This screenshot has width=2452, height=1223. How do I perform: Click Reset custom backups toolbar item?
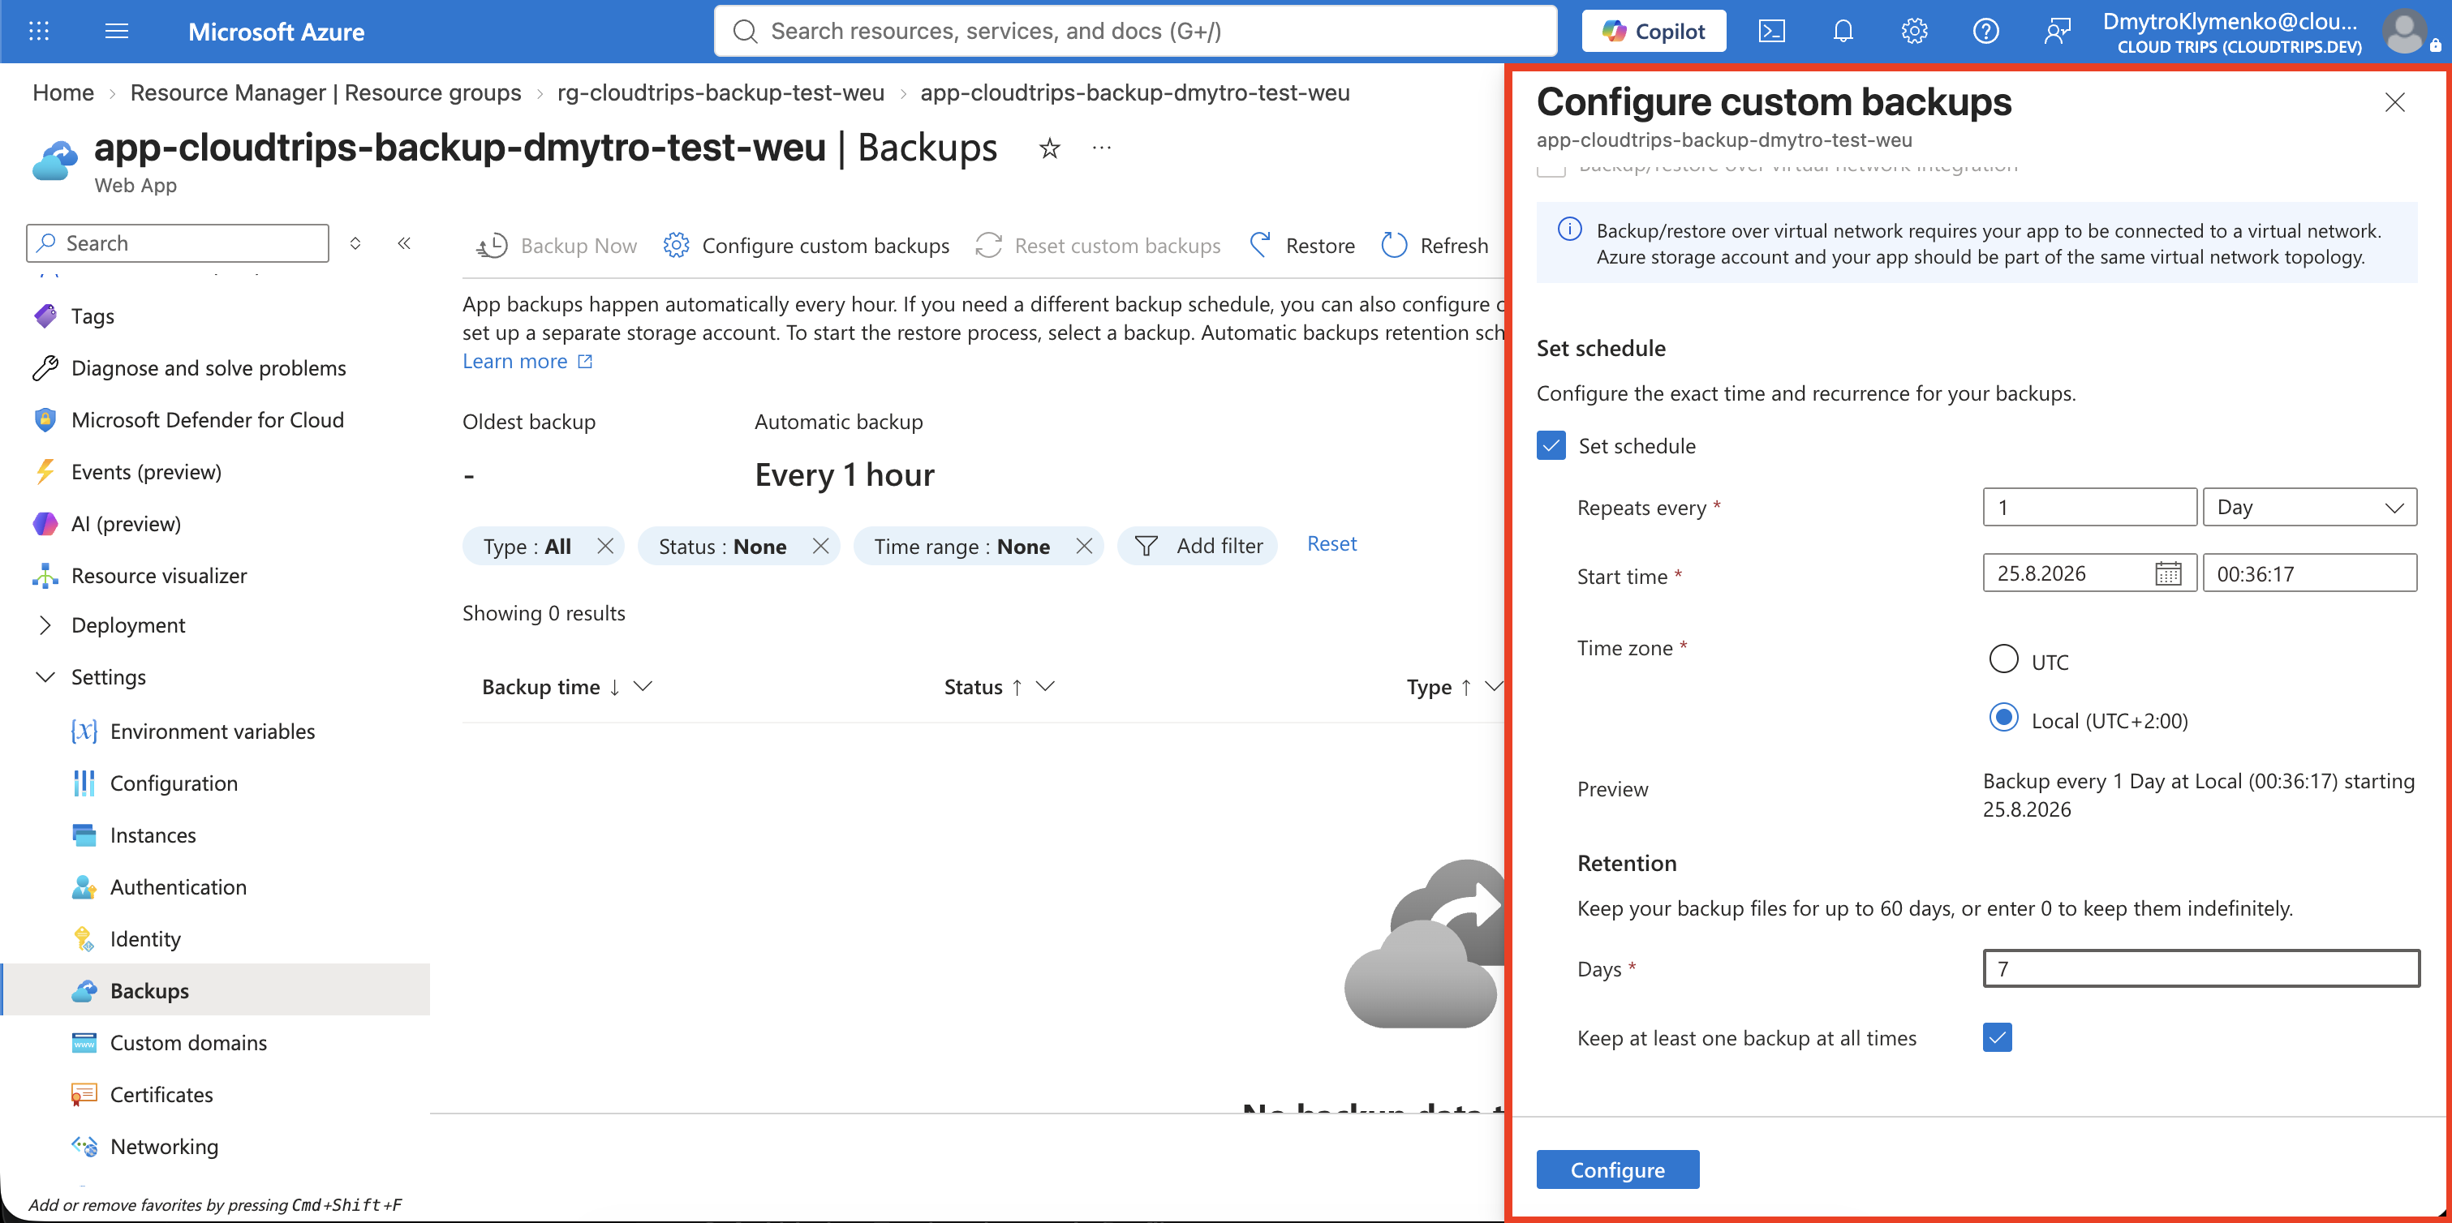1098,246
